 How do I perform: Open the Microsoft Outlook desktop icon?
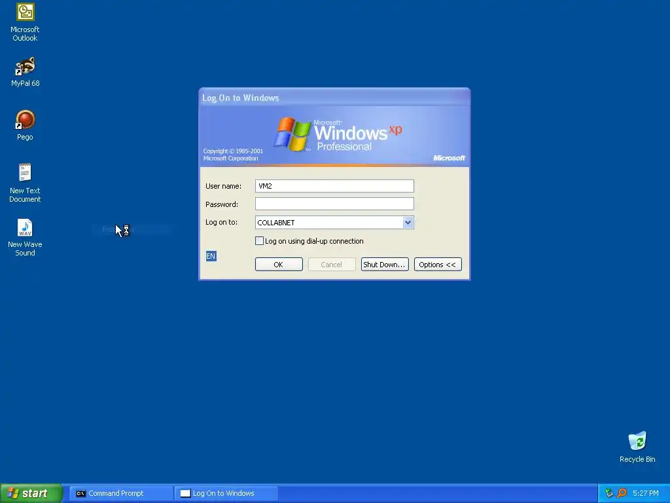tap(25, 22)
